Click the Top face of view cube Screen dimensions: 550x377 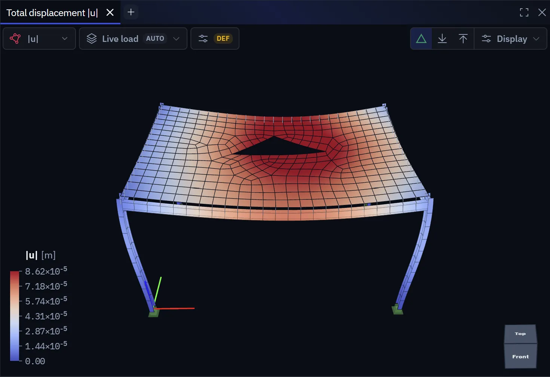click(520, 334)
